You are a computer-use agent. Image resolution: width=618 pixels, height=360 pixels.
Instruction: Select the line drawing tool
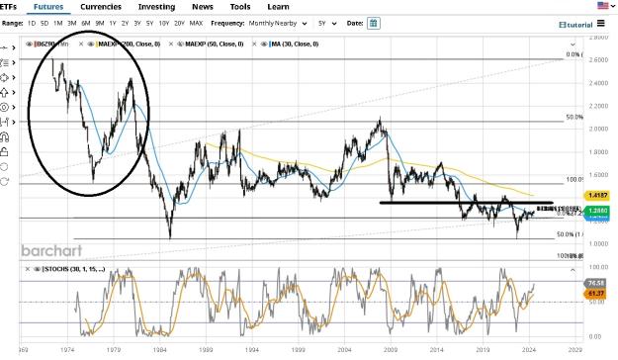pos(4,47)
